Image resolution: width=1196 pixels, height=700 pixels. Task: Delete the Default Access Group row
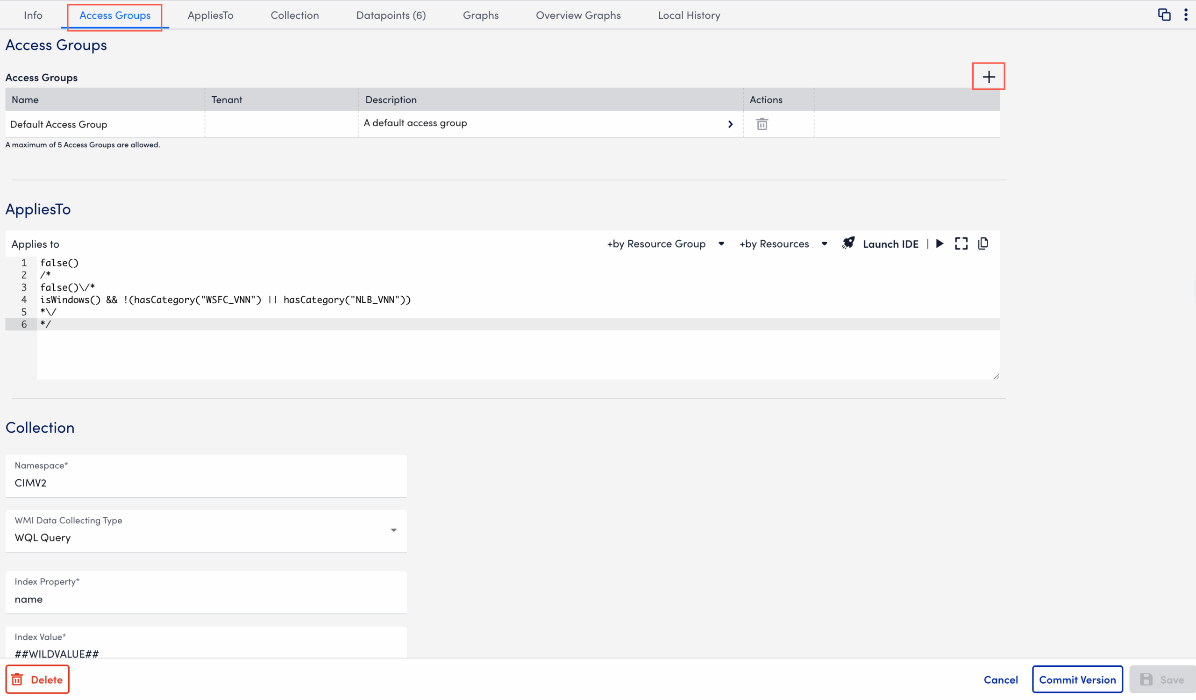[762, 123]
